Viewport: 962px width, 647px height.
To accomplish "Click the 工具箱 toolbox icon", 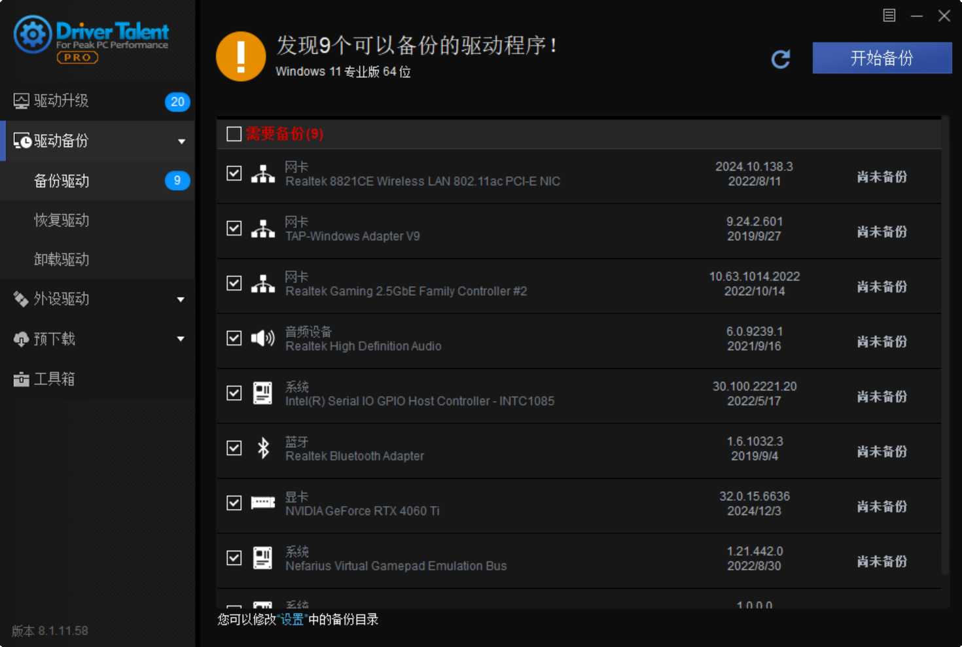I will (x=21, y=379).
